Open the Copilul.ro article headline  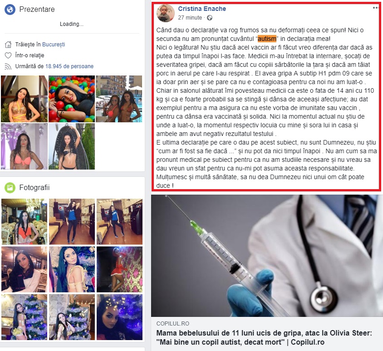(x=264, y=337)
